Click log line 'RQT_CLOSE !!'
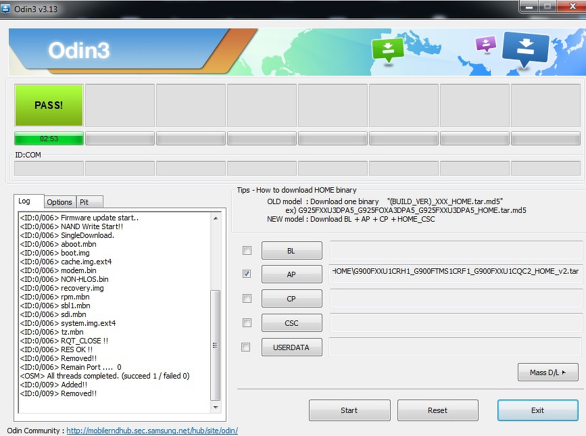The width and height of the screenshot is (586, 436). click(x=64, y=341)
